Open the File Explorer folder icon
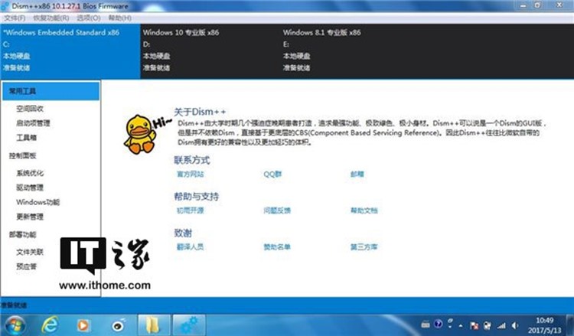574x336 pixels. (154, 324)
